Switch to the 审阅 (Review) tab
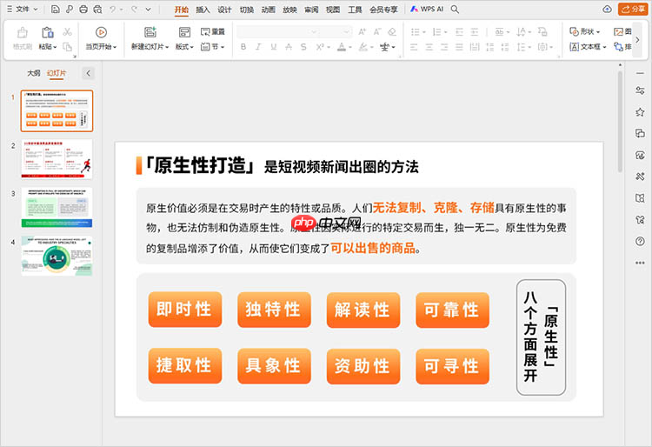Viewport: 652px width, 447px height. coord(311,10)
